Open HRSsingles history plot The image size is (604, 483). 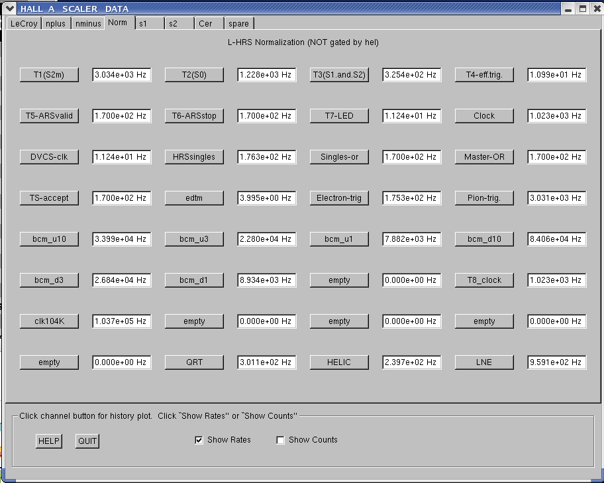[194, 157]
